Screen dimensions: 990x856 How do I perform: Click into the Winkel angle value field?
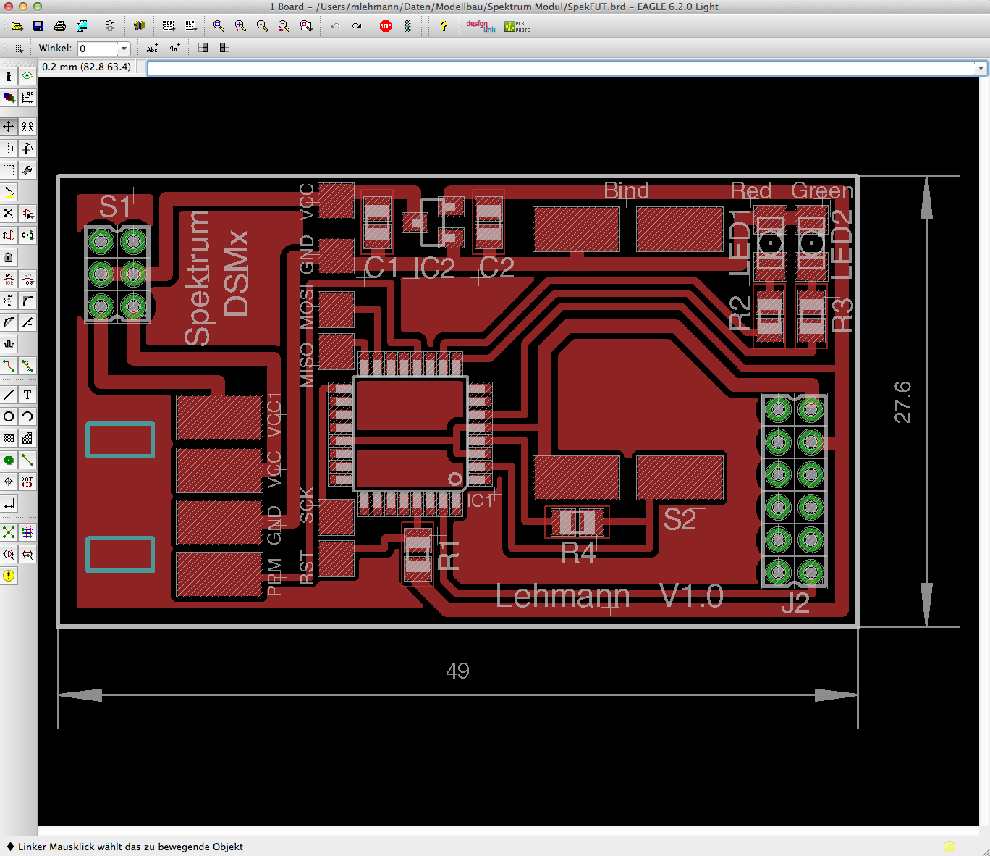click(98, 49)
